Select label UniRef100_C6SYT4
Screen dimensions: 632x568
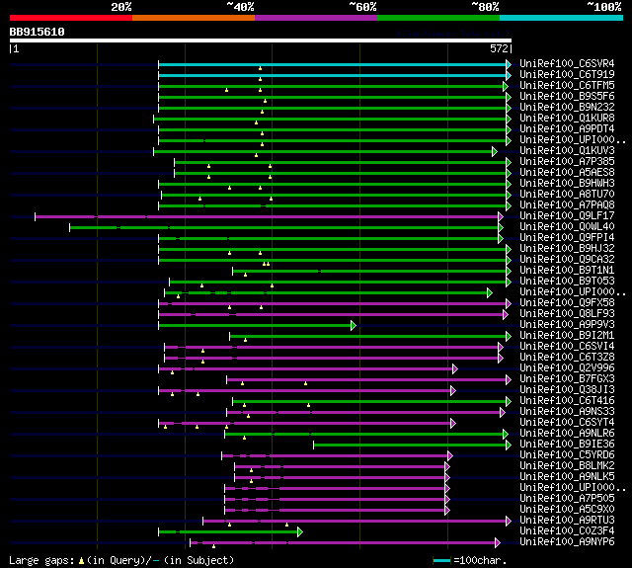(567, 423)
